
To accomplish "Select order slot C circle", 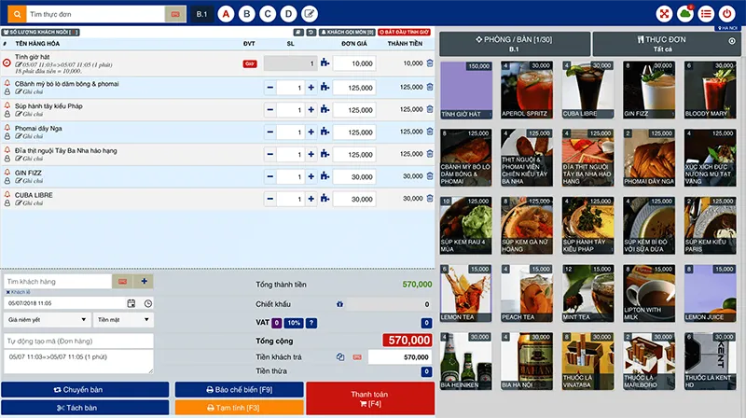I will pyautogui.click(x=268, y=14).
